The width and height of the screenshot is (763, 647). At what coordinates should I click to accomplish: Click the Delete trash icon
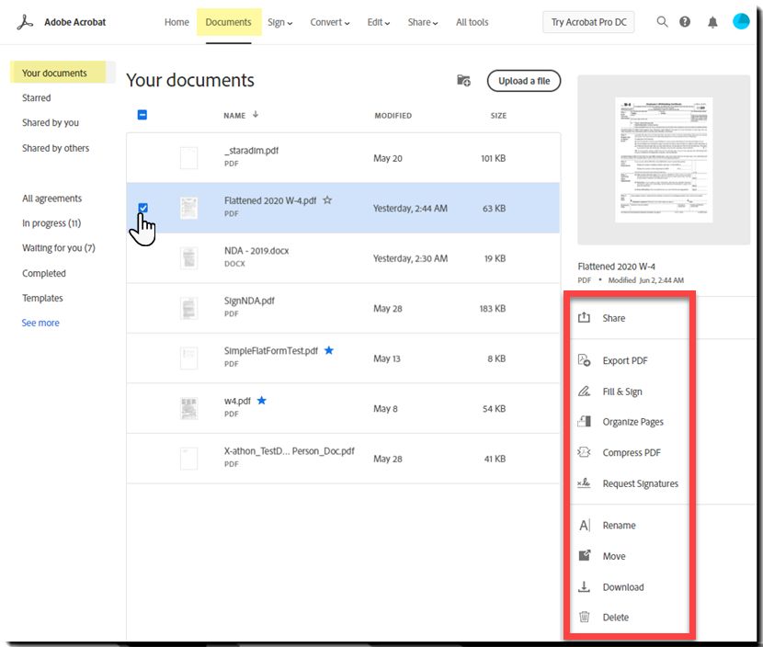(584, 617)
